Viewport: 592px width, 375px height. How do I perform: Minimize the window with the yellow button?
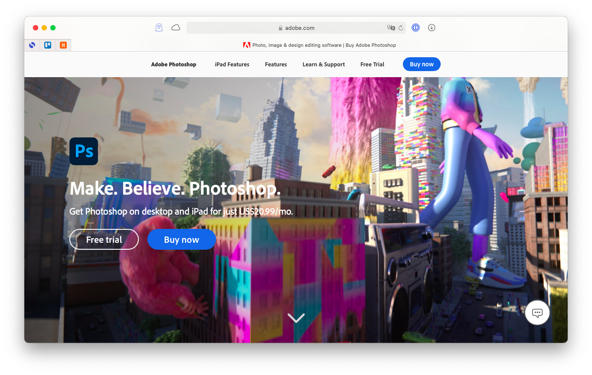point(44,28)
